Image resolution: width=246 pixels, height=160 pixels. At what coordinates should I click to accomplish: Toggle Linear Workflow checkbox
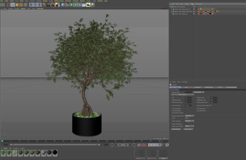pos(185,124)
